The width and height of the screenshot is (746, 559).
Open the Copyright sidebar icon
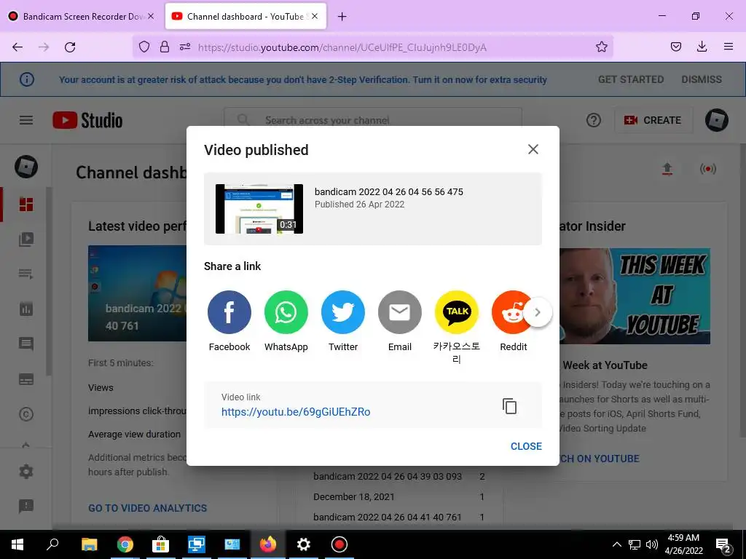click(x=26, y=414)
